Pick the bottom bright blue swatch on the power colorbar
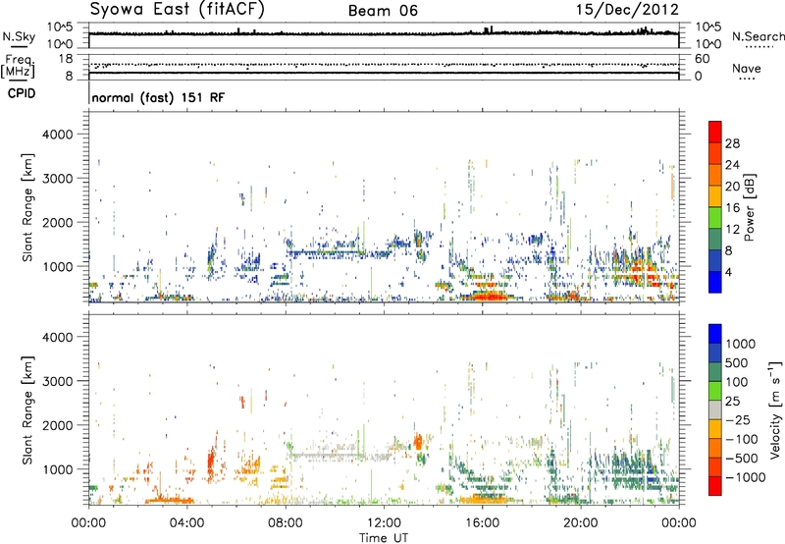This screenshot has width=785, height=544. [715, 283]
